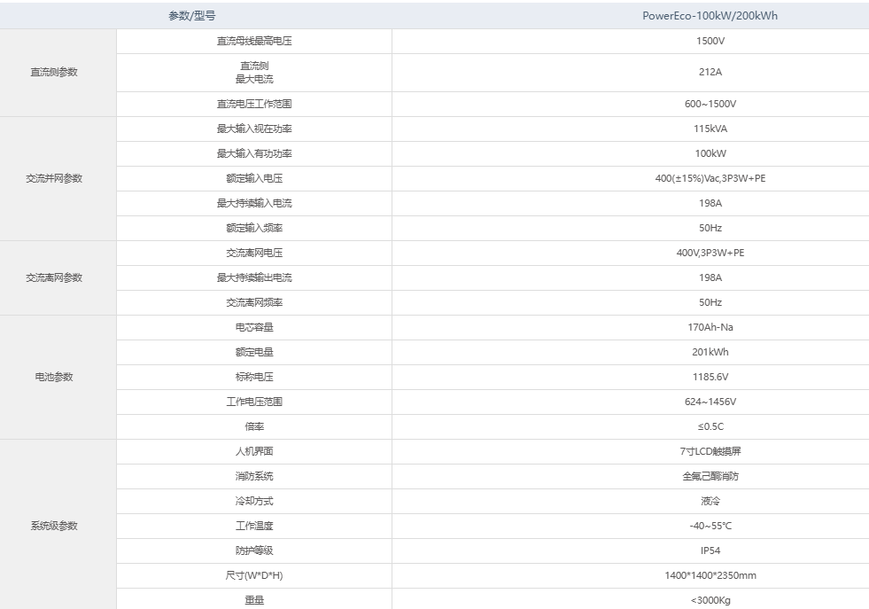Click the label '最大持续输出电流'
This screenshot has width=869, height=609.
click(x=254, y=277)
